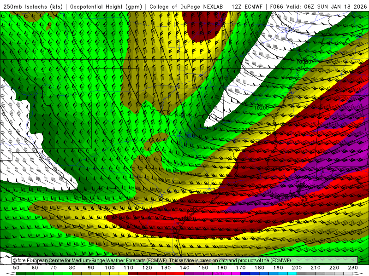Screen dimensions: 369x276
Task: Click the 140 knots colorbar label
Action: (x=184, y=268)
